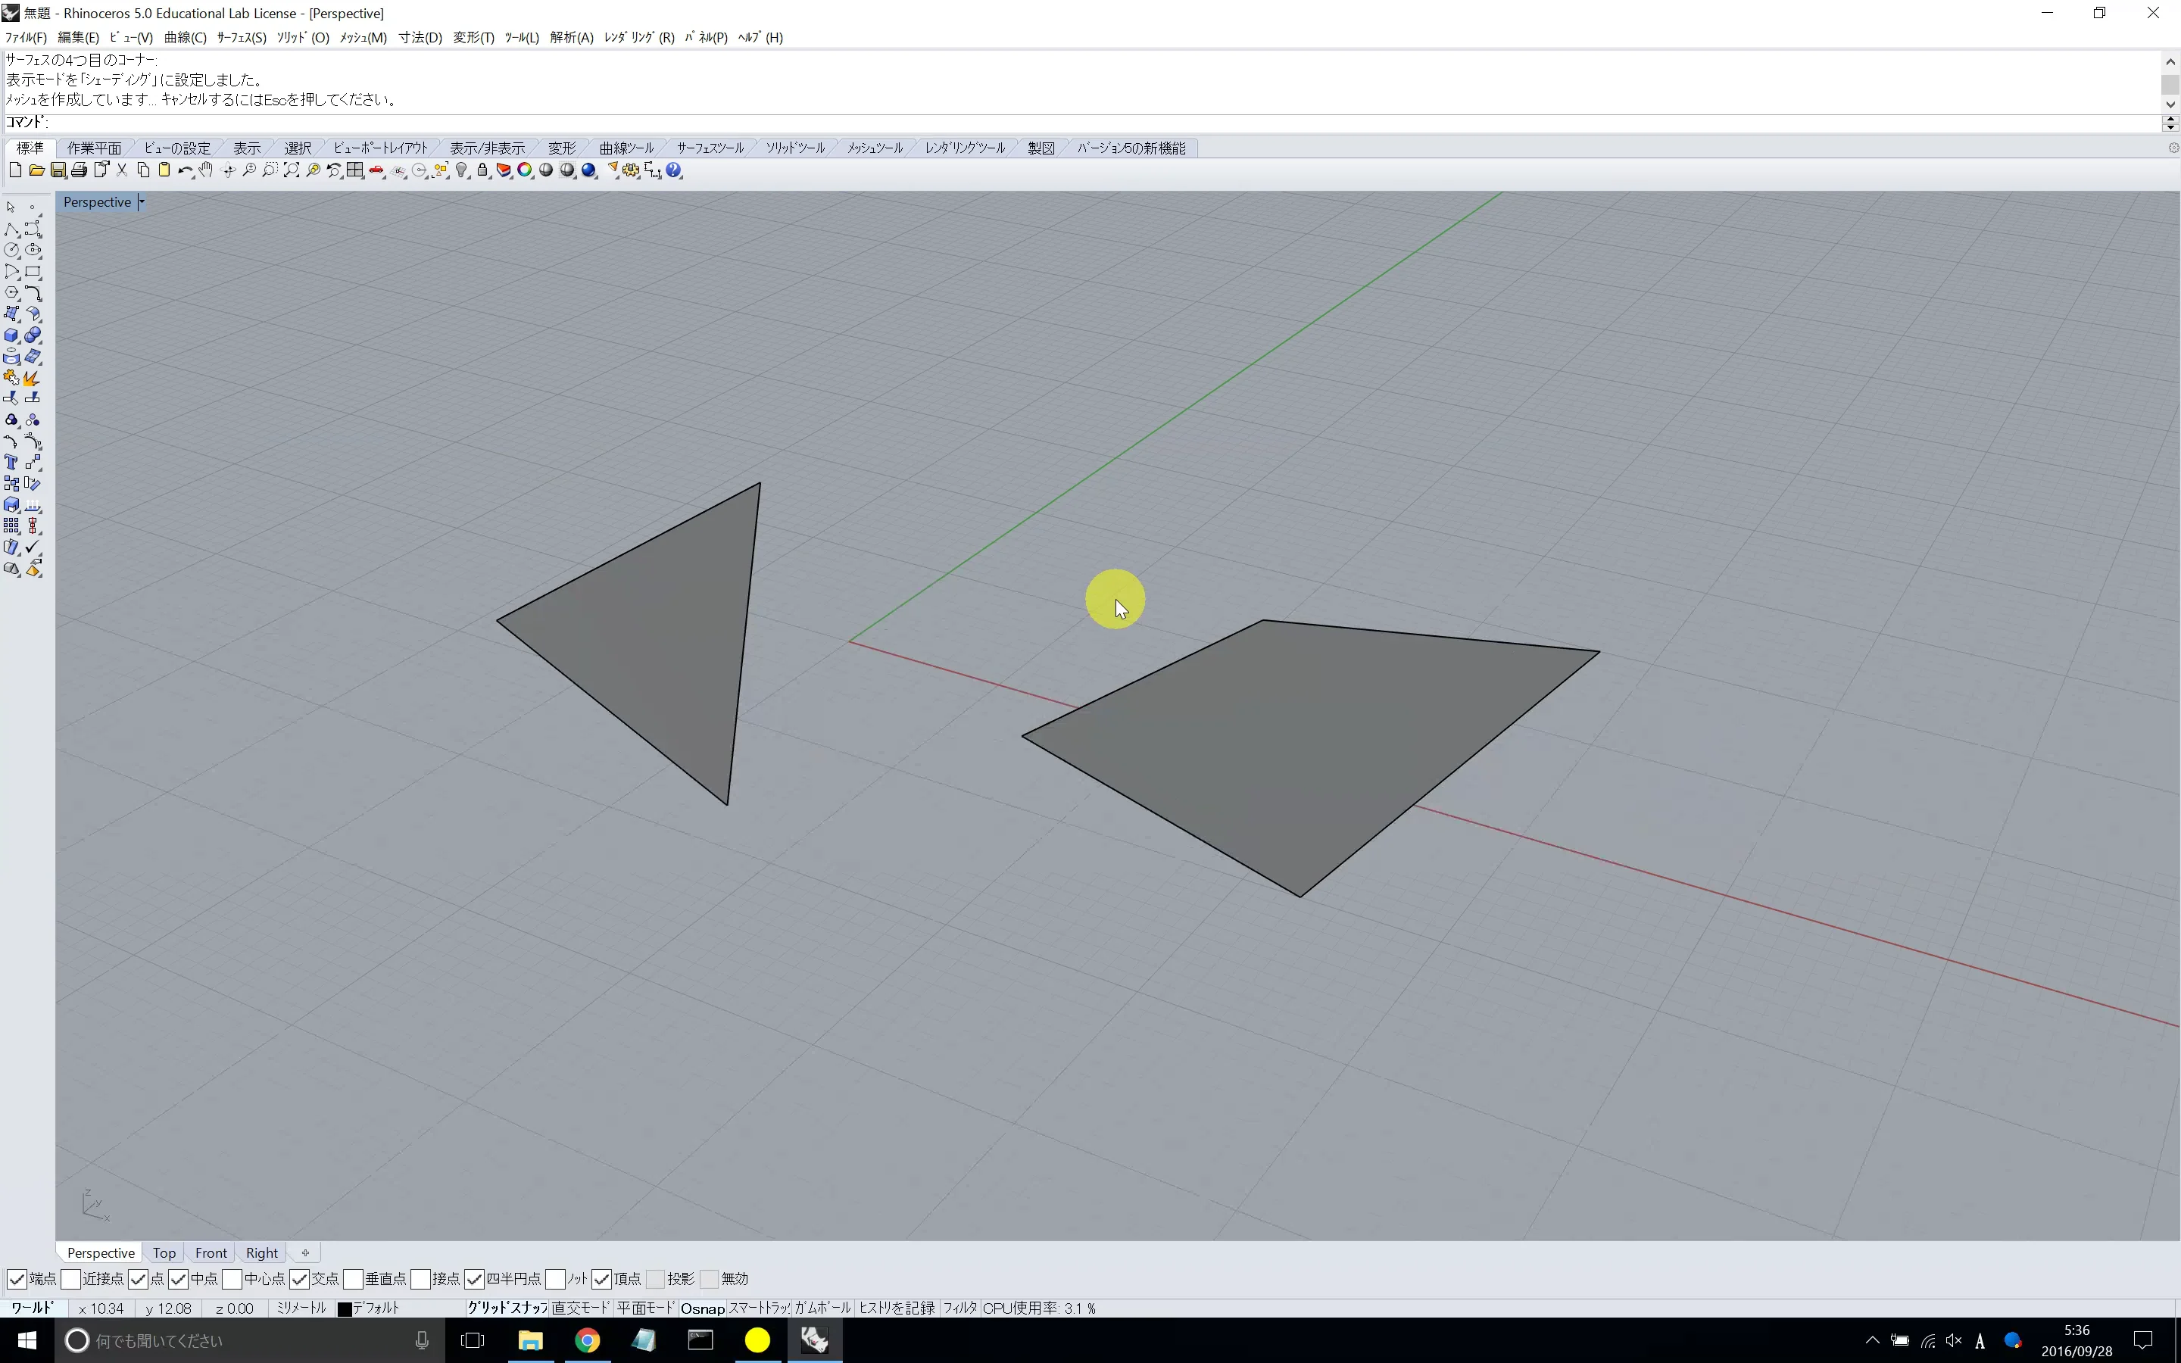Click the Explode icon
The width and height of the screenshot is (2181, 1363).
[33, 378]
